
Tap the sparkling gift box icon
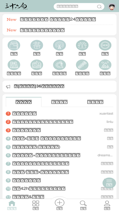[x=36, y=45]
